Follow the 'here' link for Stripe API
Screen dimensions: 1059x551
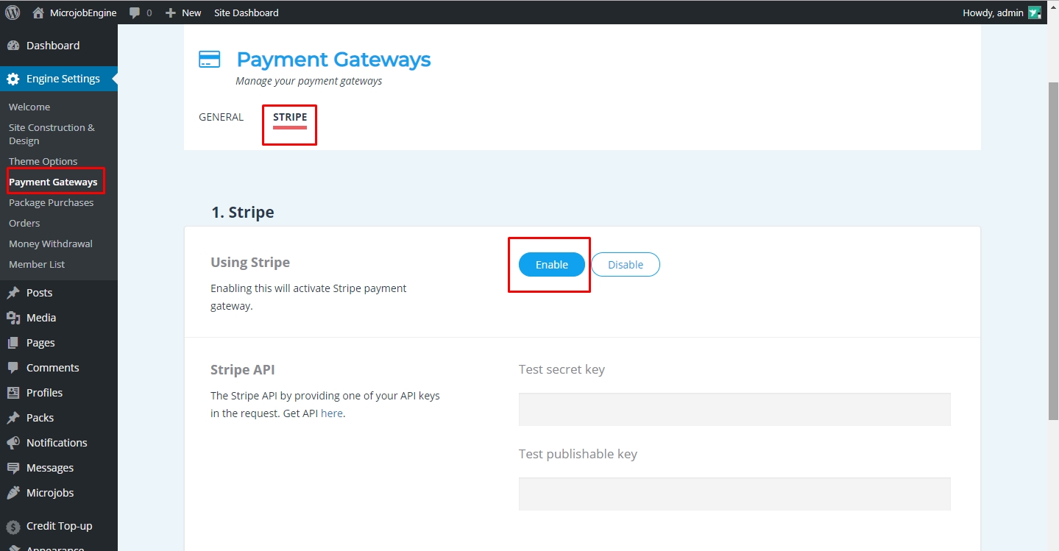pos(331,413)
